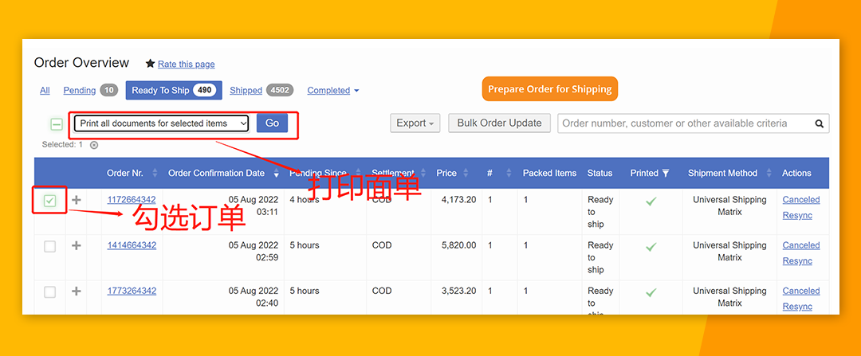Viewport: 861px width, 356px height.
Task: Open the Print all documents dropdown
Action: point(161,123)
